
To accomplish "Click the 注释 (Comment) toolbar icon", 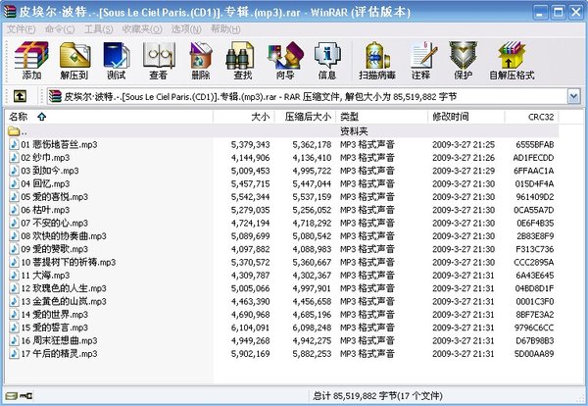I will click(x=421, y=61).
